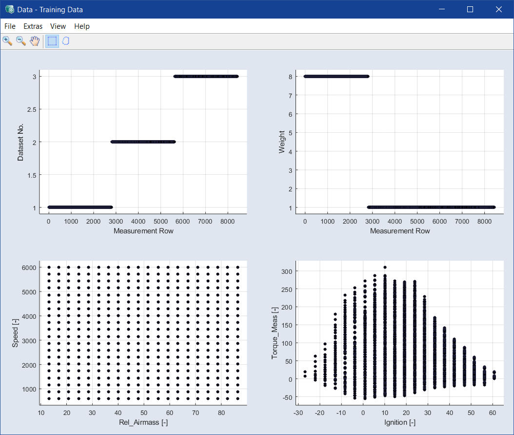The image size is (514, 435).
Task: Switch to the lasso selection tool
Action: (x=66, y=41)
